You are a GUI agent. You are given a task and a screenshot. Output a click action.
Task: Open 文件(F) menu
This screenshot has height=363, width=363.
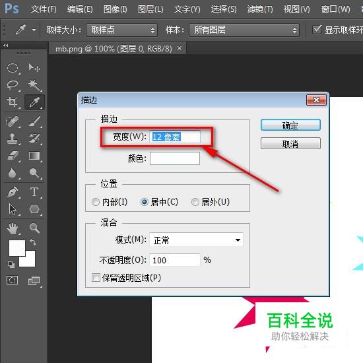click(44, 9)
